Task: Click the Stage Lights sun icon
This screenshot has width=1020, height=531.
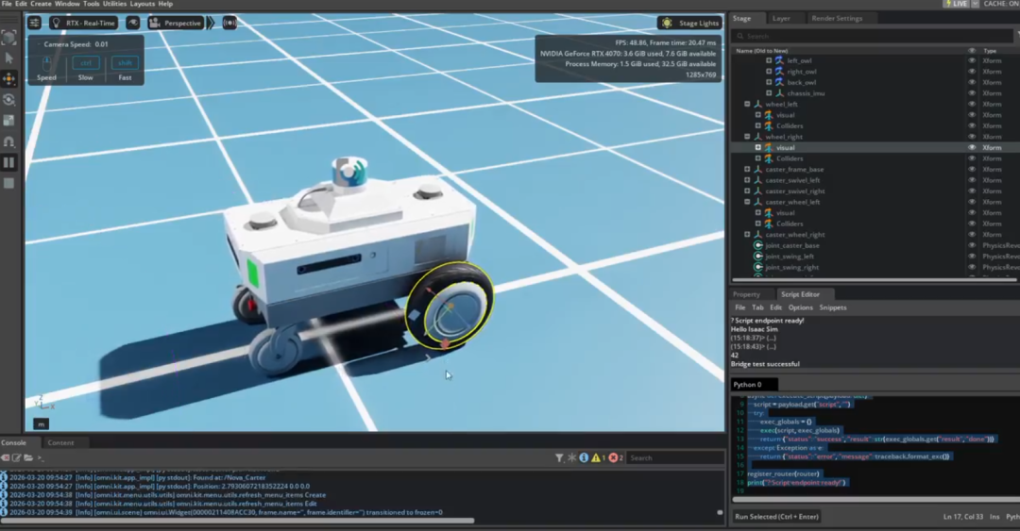Action: [667, 23]
